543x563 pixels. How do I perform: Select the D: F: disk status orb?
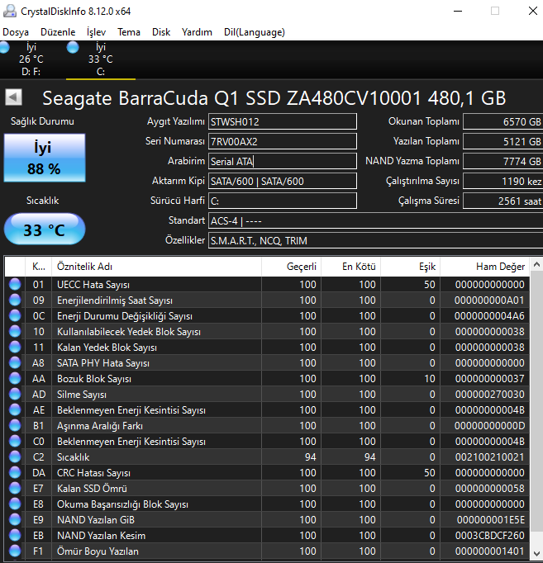(4, 48)
